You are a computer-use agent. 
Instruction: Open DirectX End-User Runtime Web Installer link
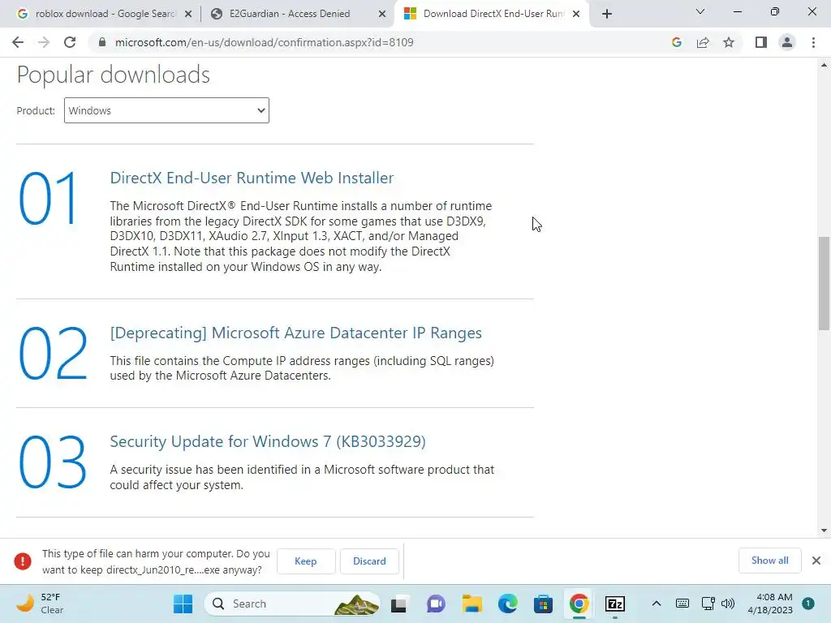(252, 178)
